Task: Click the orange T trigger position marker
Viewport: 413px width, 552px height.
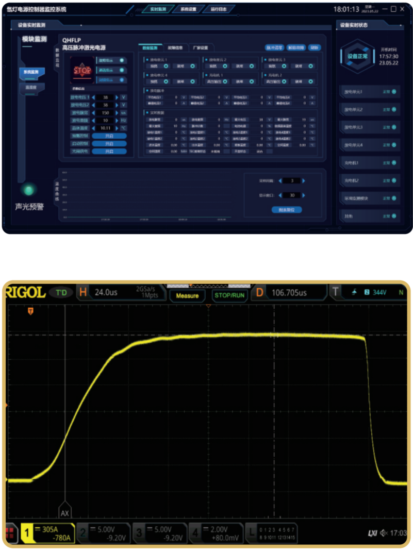Action: 31,311
